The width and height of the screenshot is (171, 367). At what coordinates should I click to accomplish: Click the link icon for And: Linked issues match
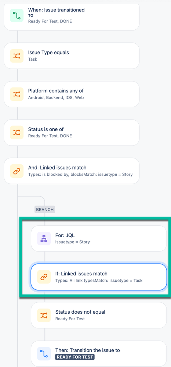point(17,171)
